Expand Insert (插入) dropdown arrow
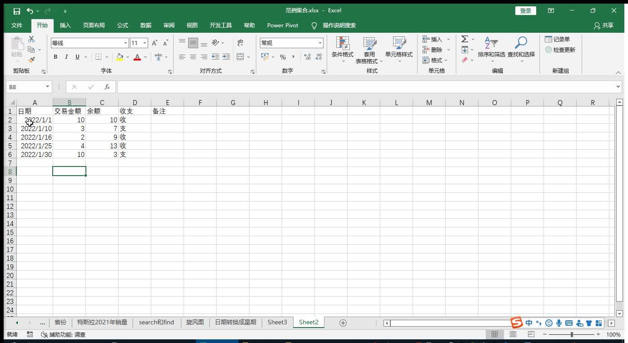The height and width of the screenshot is (343, 628). 449,40
